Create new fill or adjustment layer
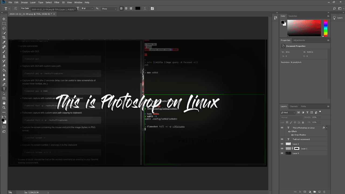Image resolution: width=345 pixels, height=194 pixels. pyautogui.click(x=310, y=192)
